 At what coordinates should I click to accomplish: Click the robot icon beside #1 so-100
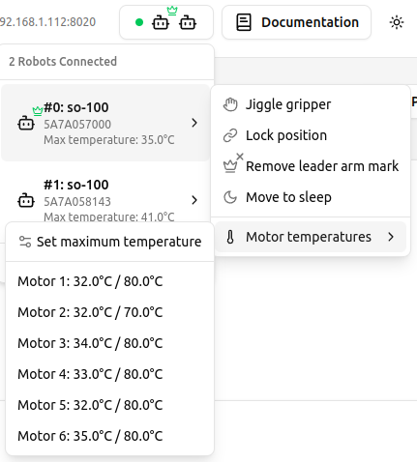pos(26,201)
